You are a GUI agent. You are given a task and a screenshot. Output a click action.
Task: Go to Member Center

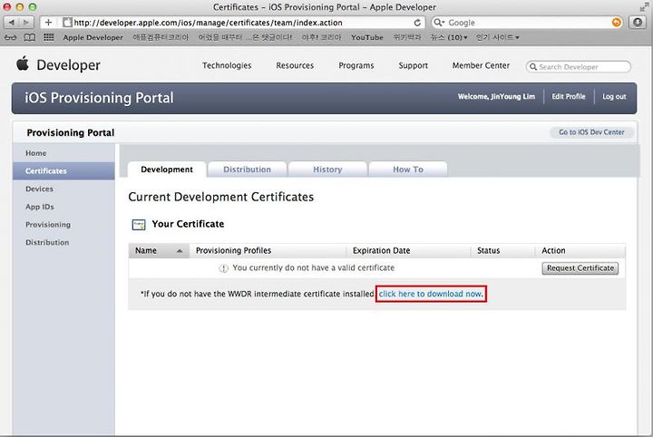point(481,65)
